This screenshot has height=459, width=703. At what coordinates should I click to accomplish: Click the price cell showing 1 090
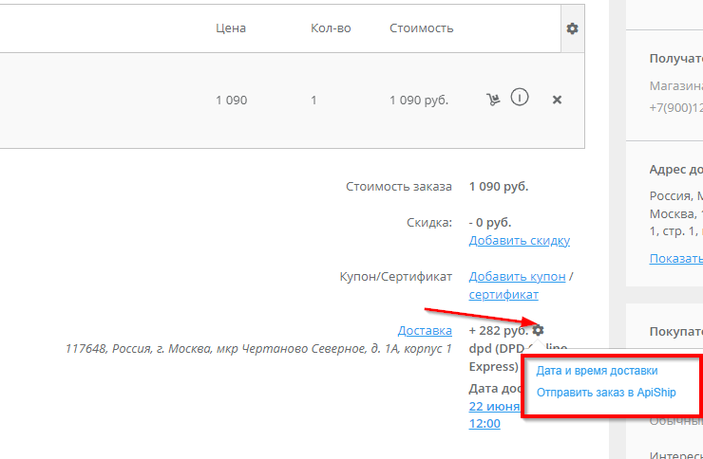coord(231,100)
